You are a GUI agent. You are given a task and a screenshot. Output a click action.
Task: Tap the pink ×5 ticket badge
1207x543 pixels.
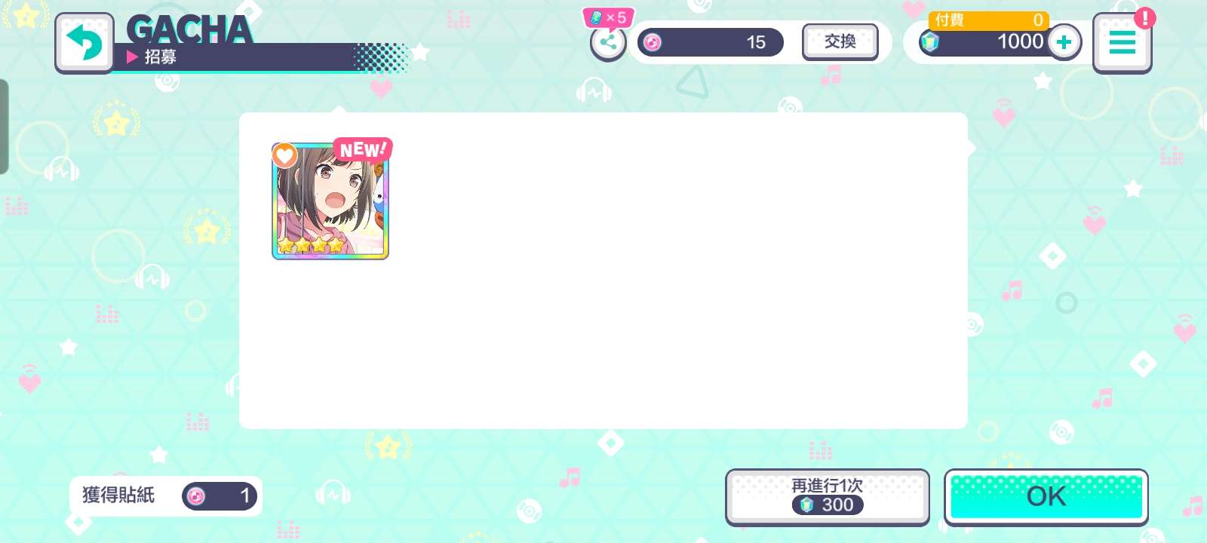coord(608,17)
